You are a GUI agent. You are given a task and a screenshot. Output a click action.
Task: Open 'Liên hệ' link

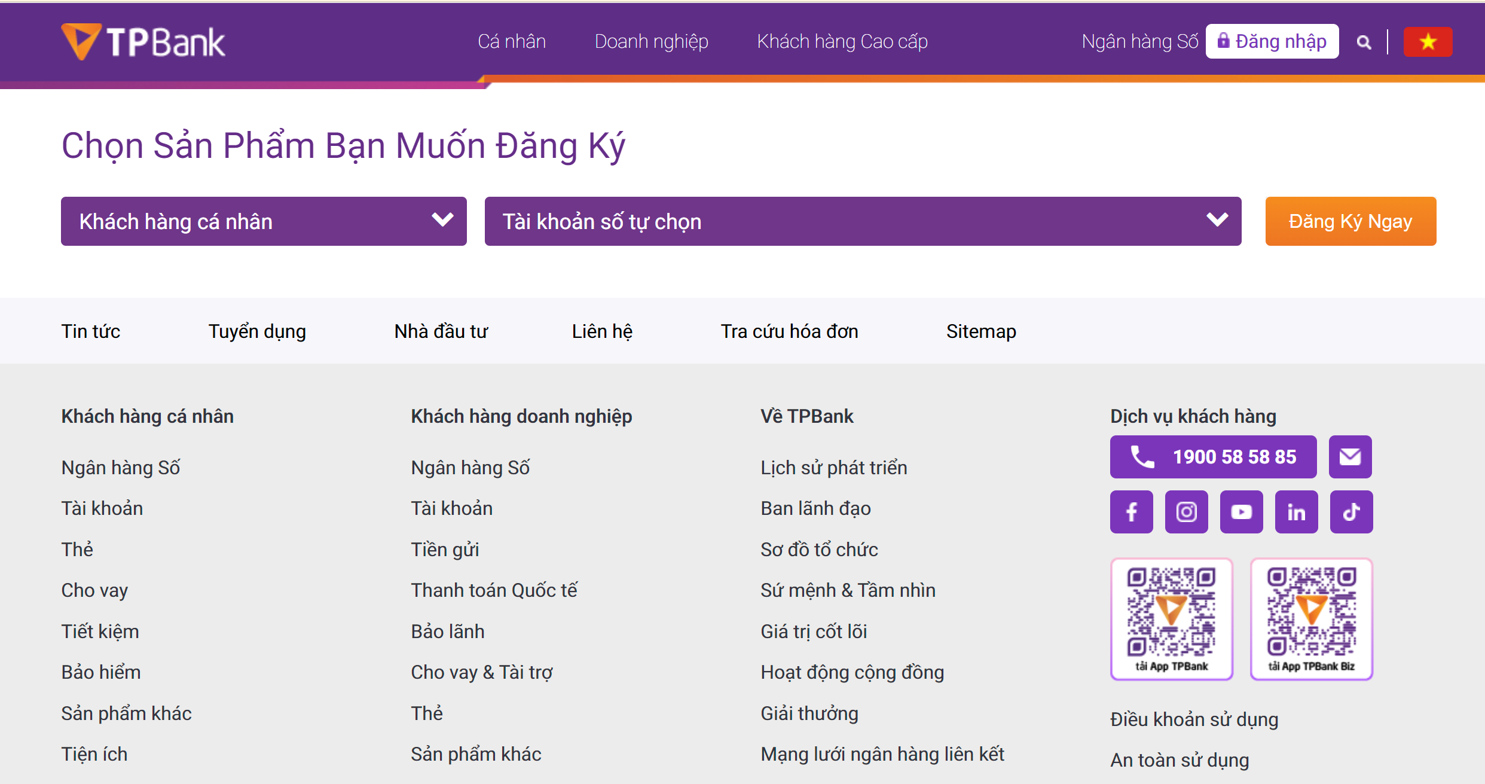(x=602, y=331)
